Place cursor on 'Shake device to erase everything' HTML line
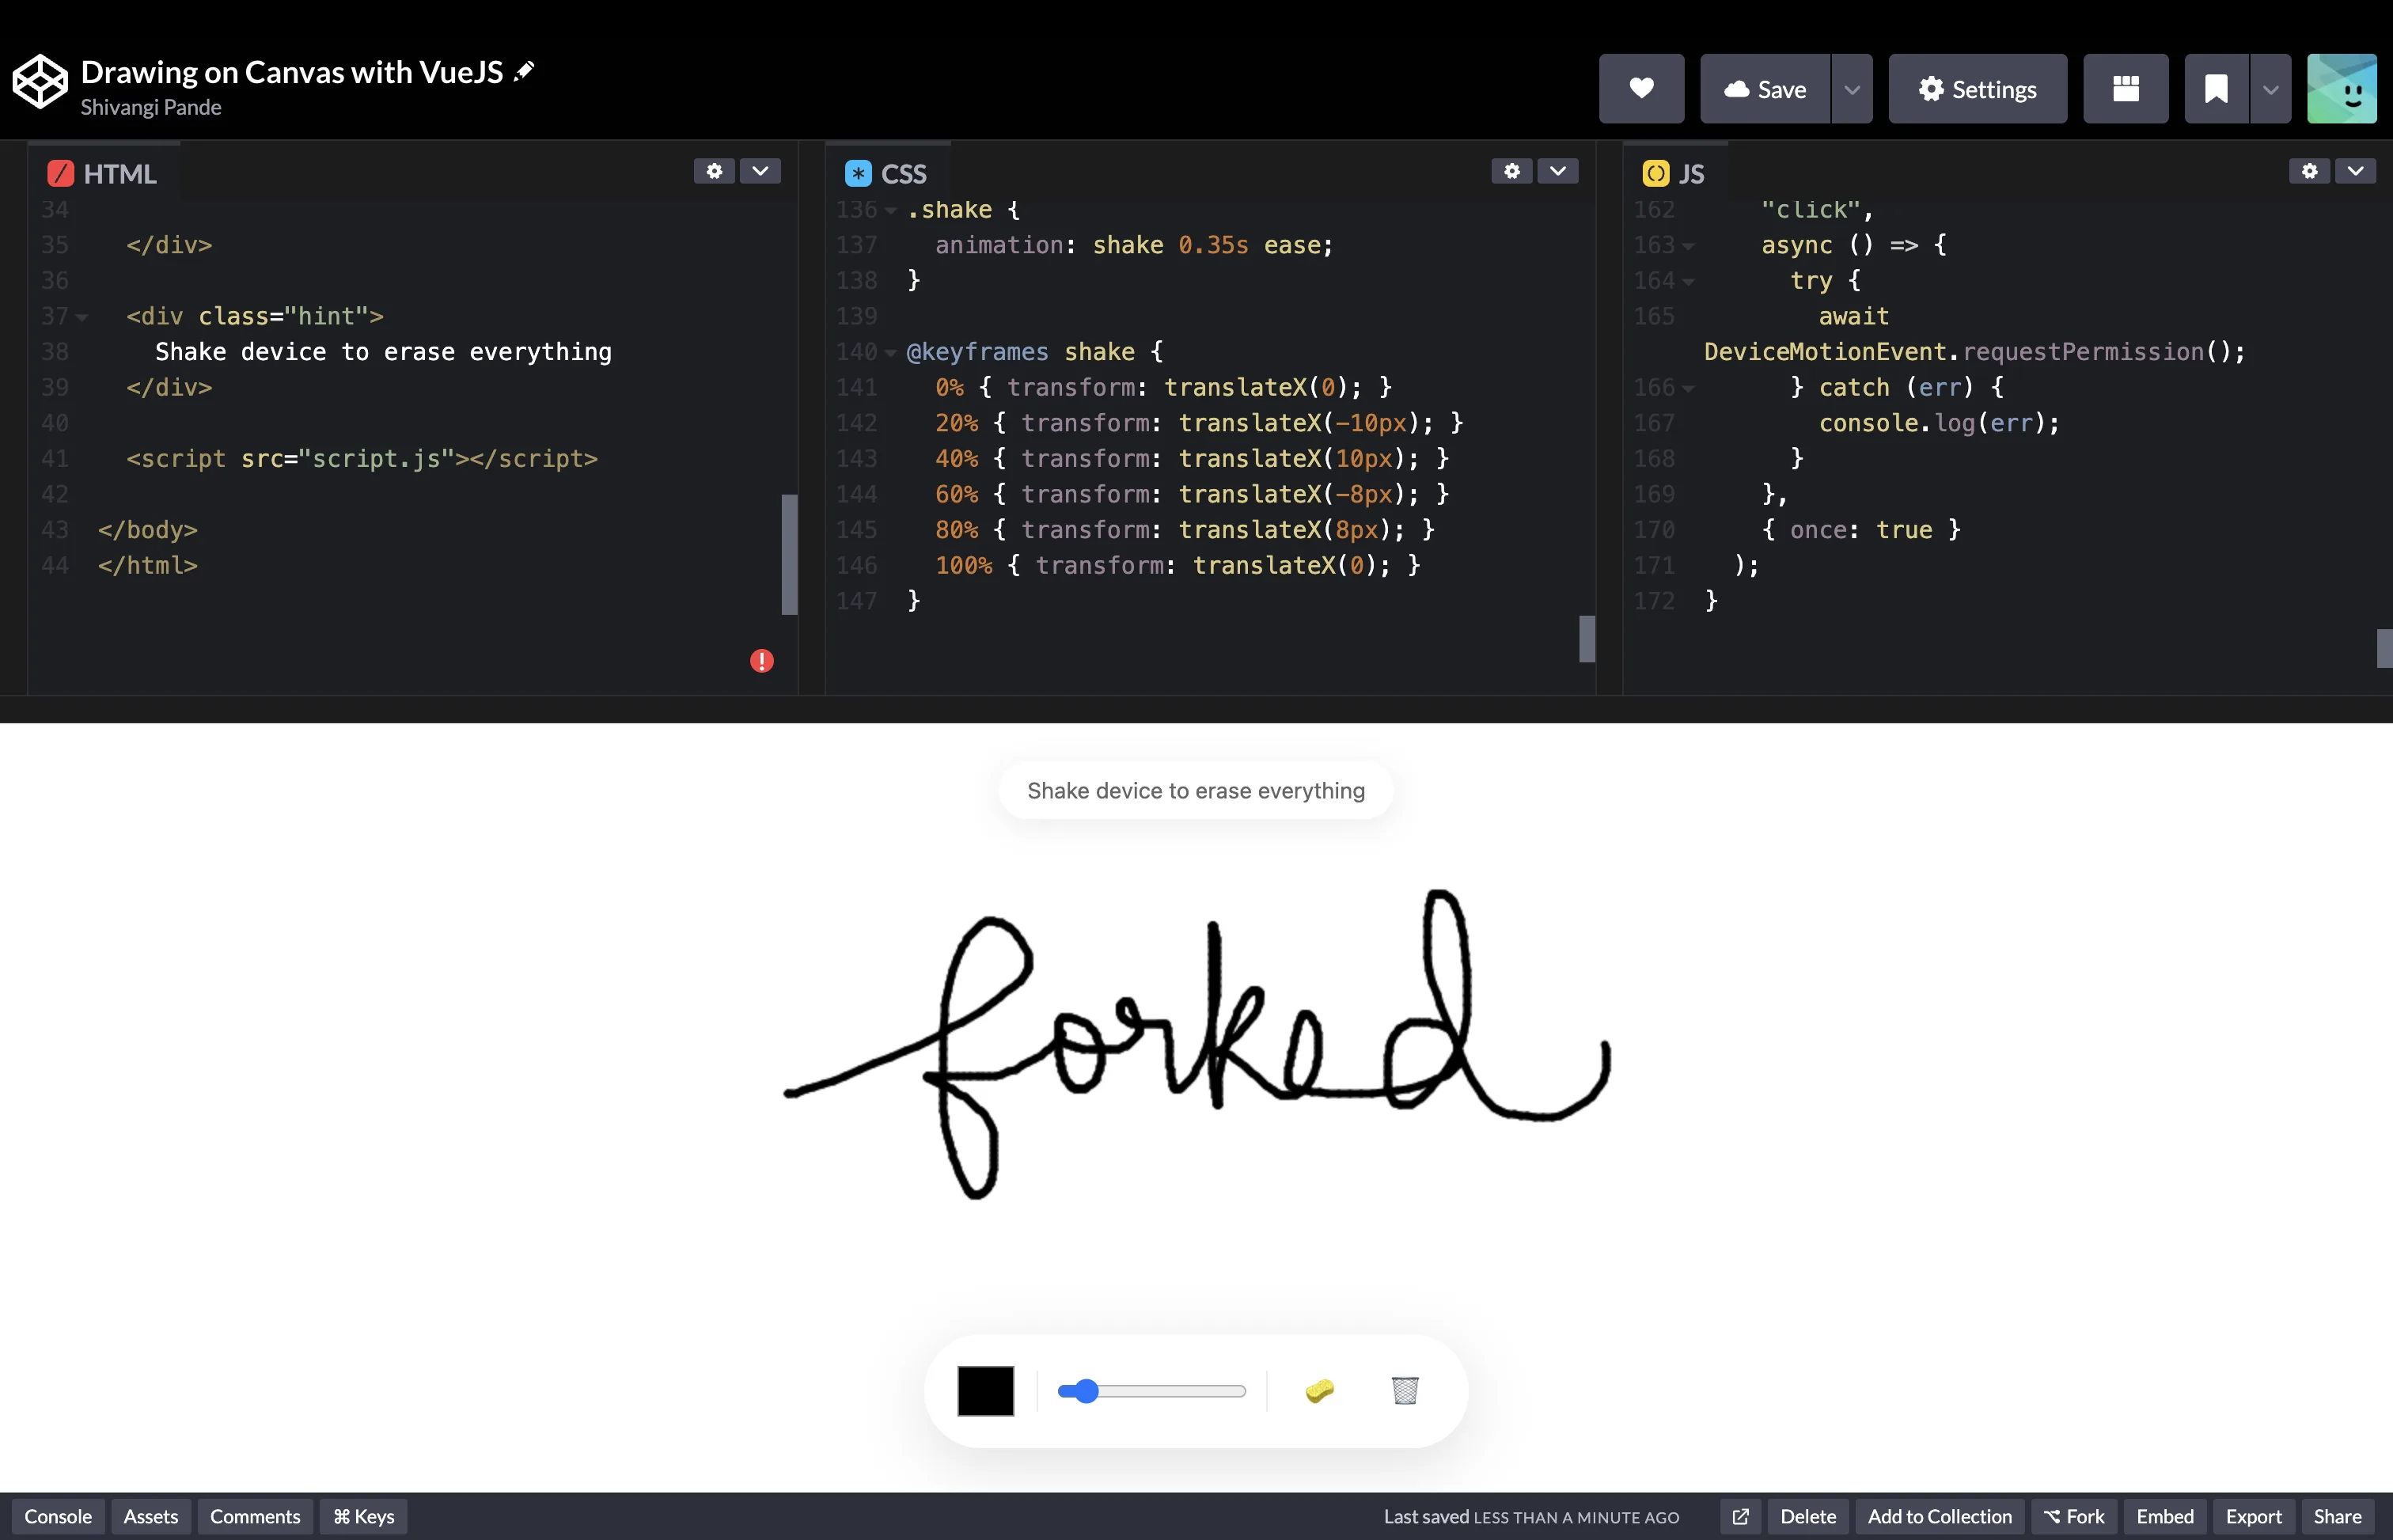The image size is (2393, 1540). click(383, 352)
